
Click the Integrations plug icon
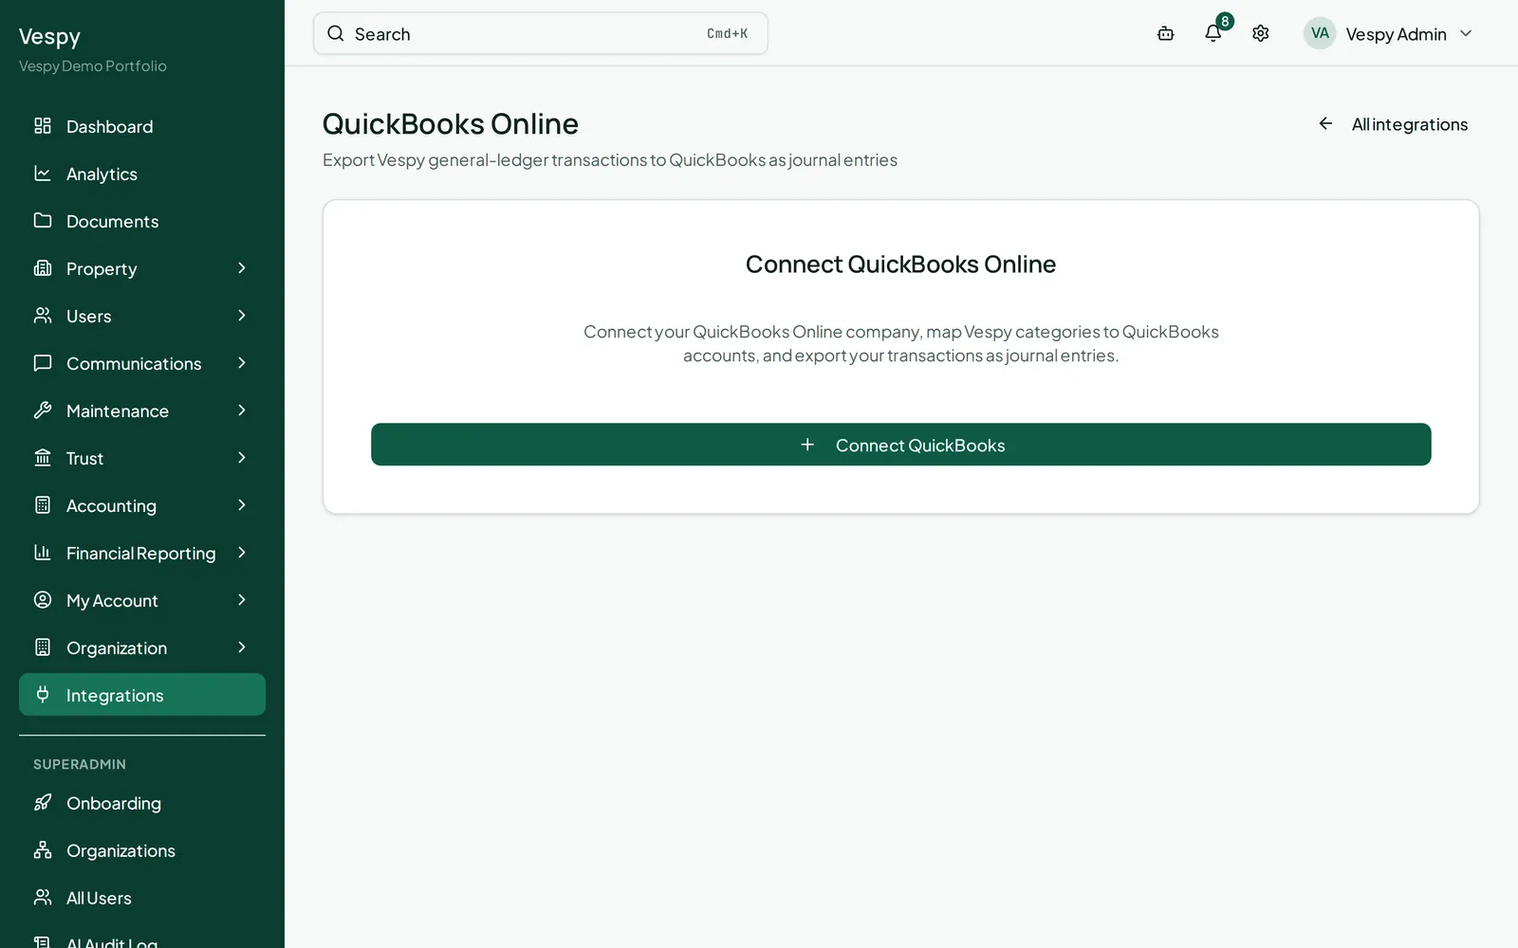click(43, 695)
